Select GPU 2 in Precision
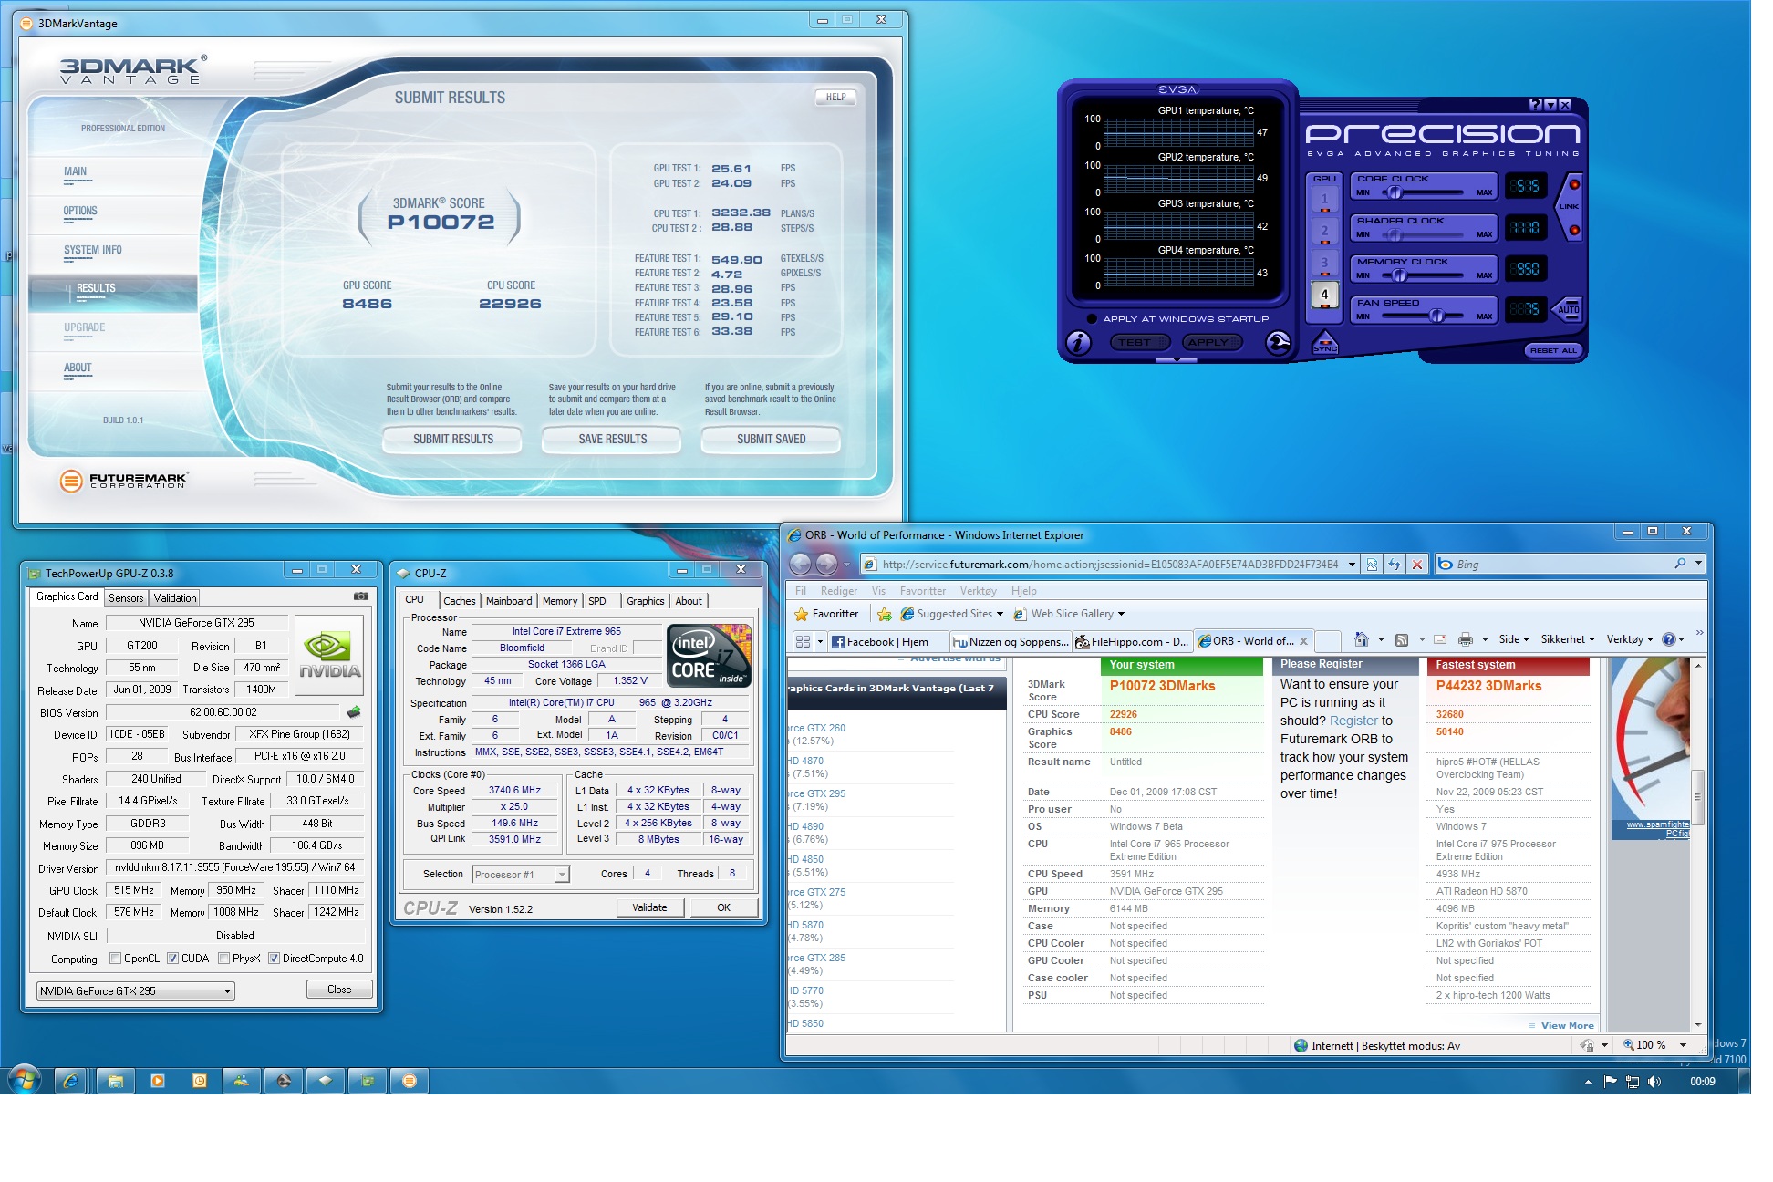The image size is (1773, 1182). [x=1324, y=230]
